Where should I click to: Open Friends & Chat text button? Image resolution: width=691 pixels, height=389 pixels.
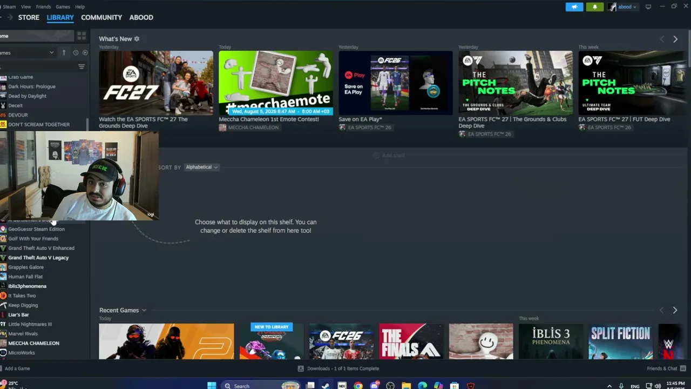click(x=662, y=368)
